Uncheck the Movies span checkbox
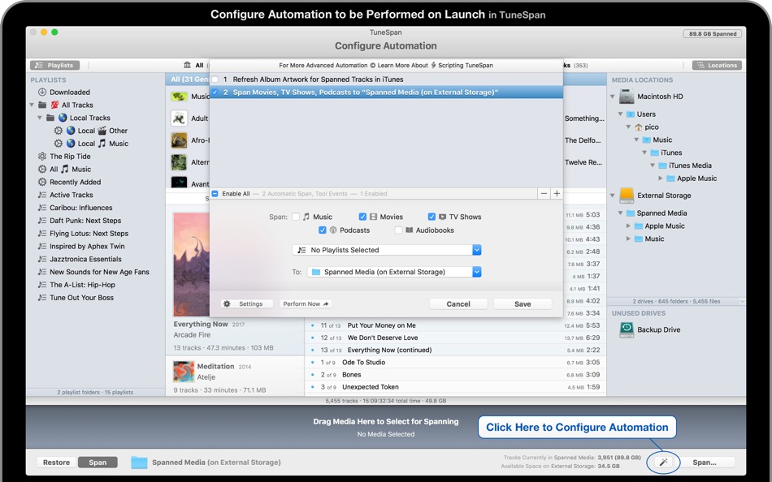 362,217
